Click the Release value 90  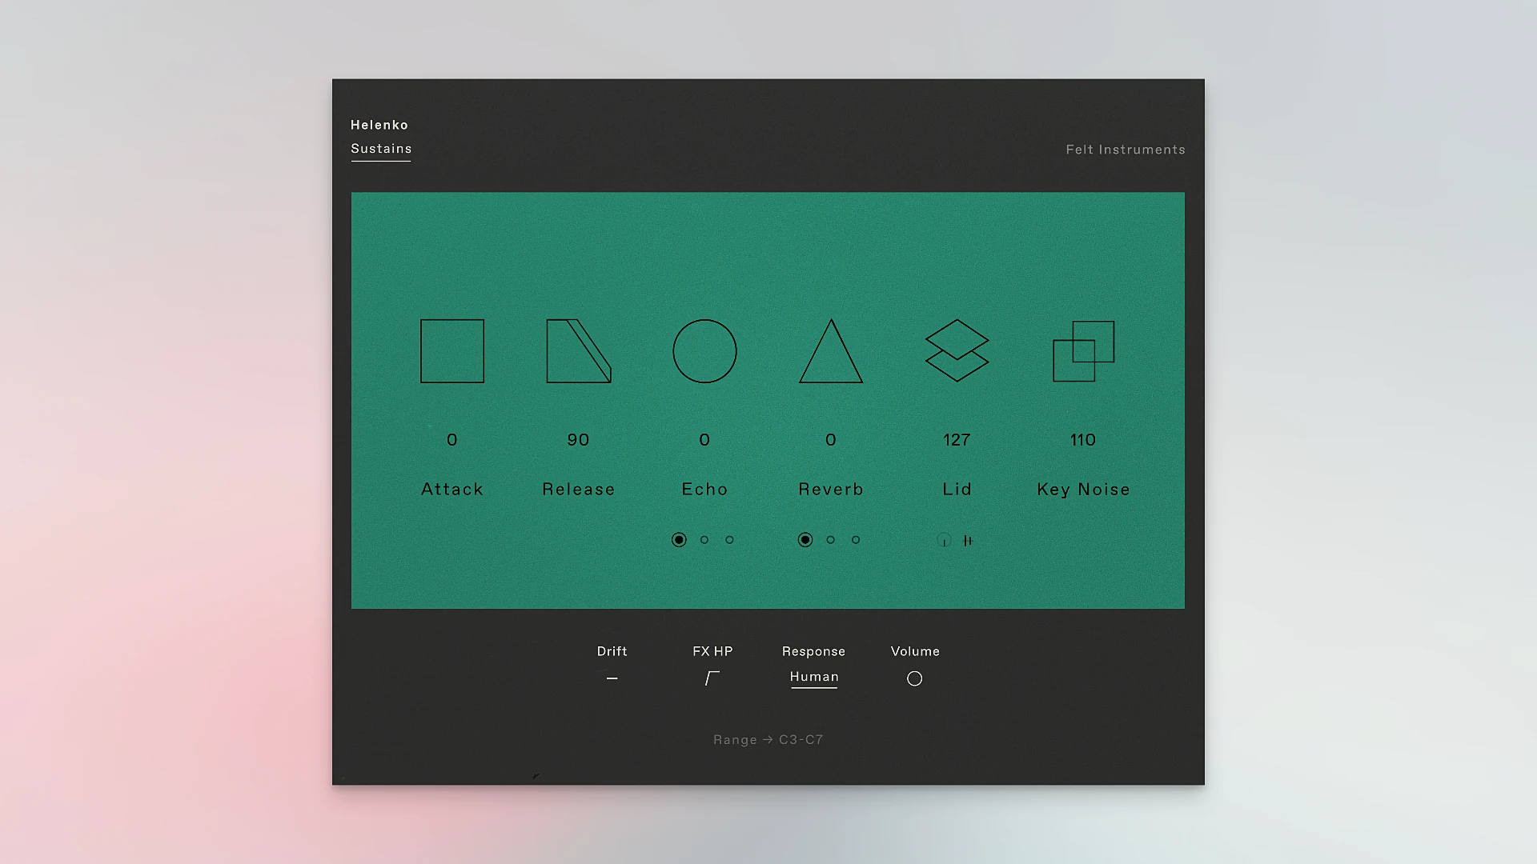pyautogui.click(x=578, y=440)
